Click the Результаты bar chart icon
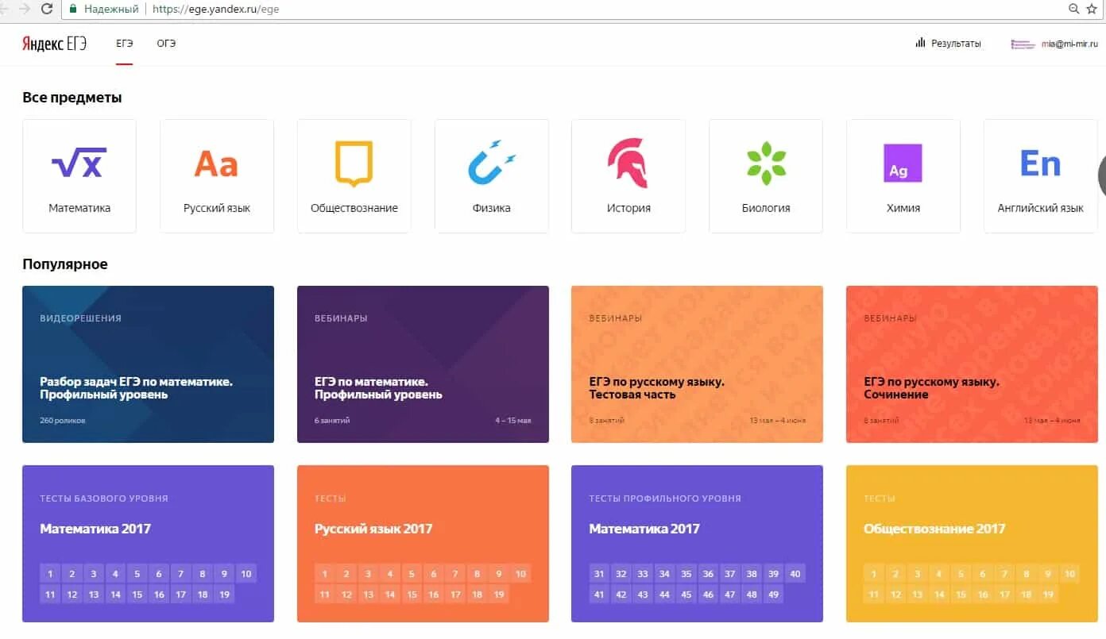The width and height of the screenshot is (1106, 639). coord(921,43)
